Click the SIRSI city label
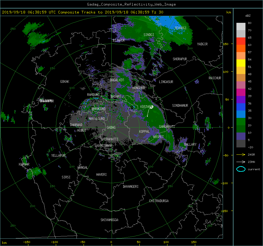 pos(66,177)
